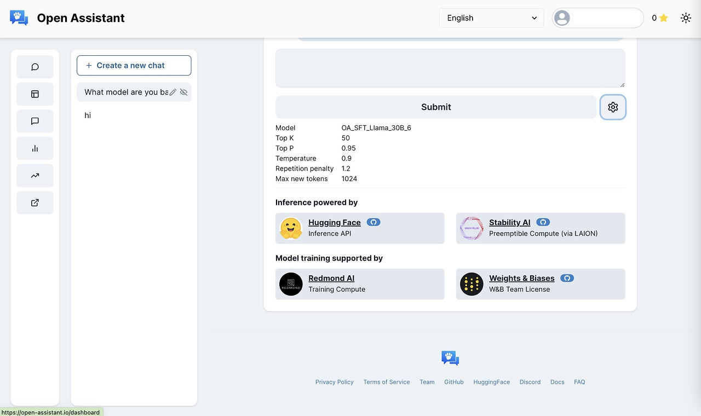701x416 pixels.
Task: Click the Create a new chat button
Action: [x=134, y=65]
